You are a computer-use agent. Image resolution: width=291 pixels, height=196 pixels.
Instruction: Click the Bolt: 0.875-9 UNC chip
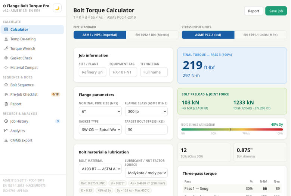(93, 183)
